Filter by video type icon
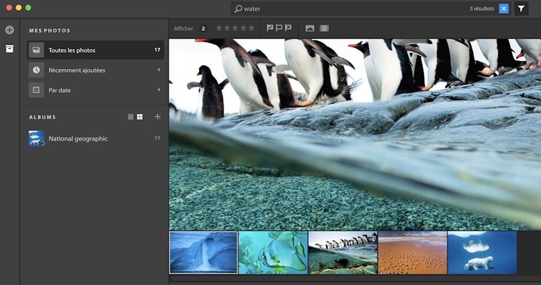Screen dimensions: 541x285 324,28
